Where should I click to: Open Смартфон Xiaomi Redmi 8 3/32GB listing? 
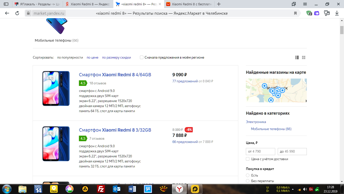(x=115, y=130)
